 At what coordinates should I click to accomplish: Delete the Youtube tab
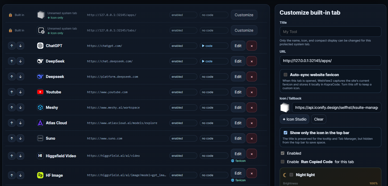(252, 92)
